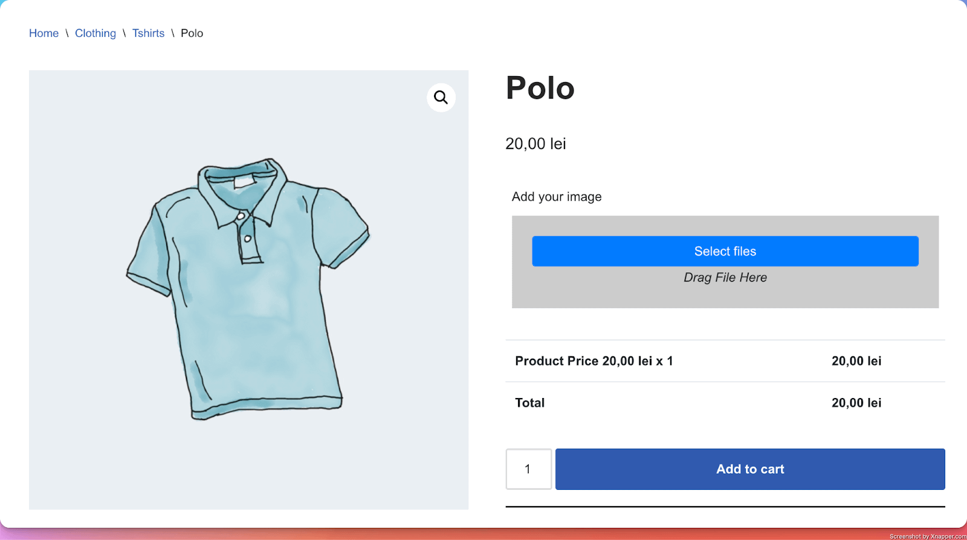Click the Product Price row amount value
The width and height of the screenshot is (967, 540).
click(856, 361)
